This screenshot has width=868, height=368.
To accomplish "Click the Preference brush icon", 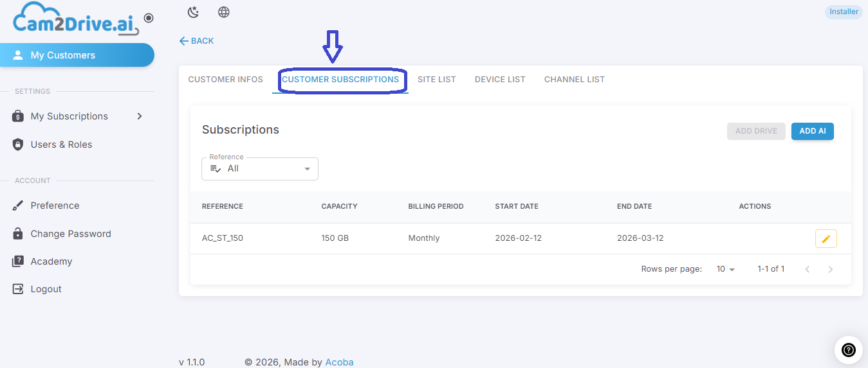I will [x=18, y=206].
